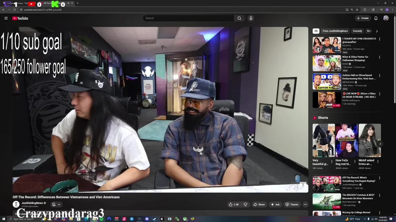Open the taskbar volume speaker control
Viewport: 396px width, 222px height.
pyautogui.click(x=376, y=219)
